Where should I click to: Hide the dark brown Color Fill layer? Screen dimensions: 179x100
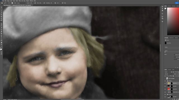click(x=165, y=86)
